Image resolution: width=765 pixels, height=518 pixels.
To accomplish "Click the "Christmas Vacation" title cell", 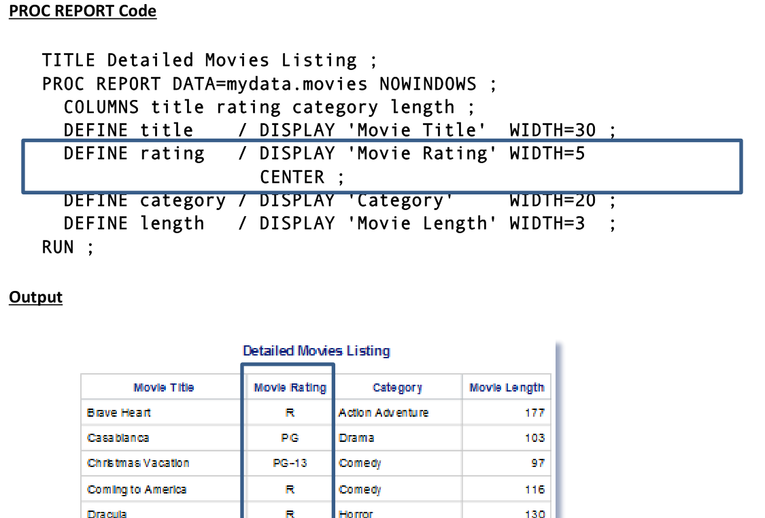I will pos(138,463).
